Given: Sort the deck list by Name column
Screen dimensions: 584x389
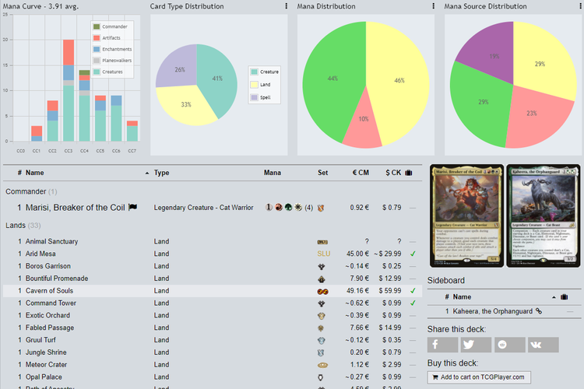Looking at the screenshot, I should pyautogui.click(x=35, y=173).
